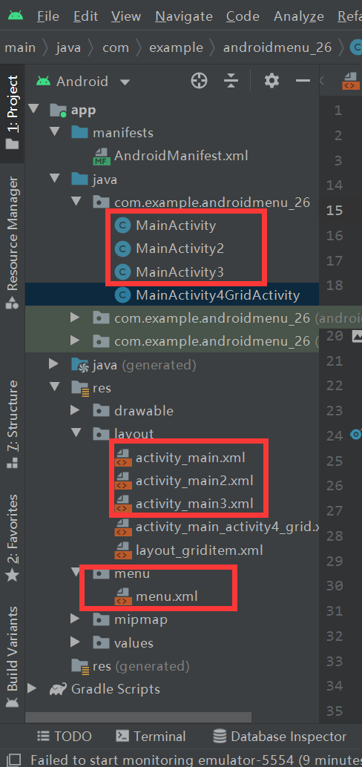Select menu.xml file
This screenshot has height=767, width=362.
[167, 596]
